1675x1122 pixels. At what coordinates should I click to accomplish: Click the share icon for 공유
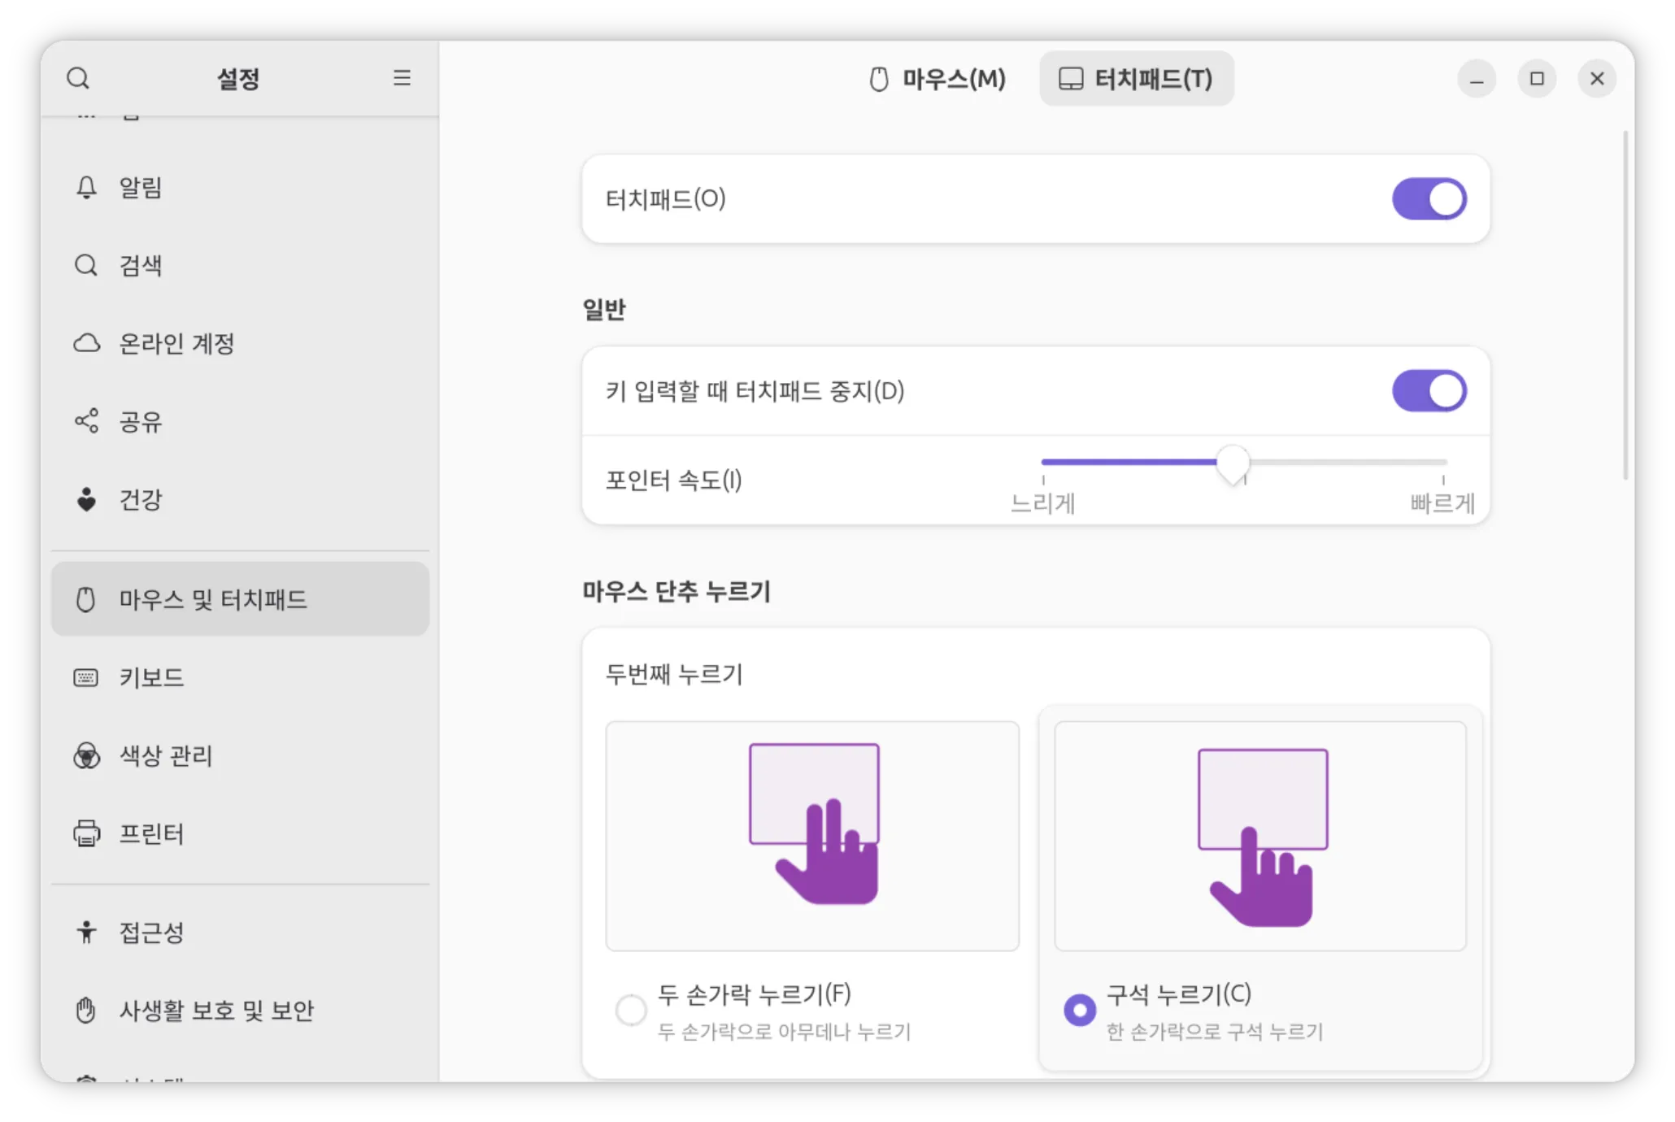pyautogui.click(x=86, y=421)
